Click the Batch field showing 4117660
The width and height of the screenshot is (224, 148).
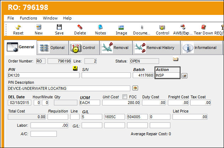[x=143, y=75]
